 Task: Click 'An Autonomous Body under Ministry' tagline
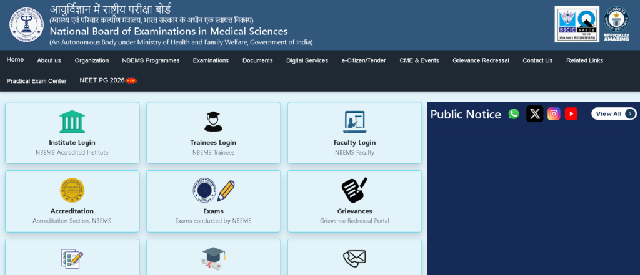pyautogui.click(x=181, y=42)
